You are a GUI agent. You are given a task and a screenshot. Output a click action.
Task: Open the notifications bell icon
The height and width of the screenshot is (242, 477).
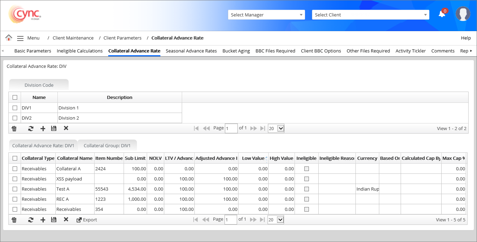(x=442, y=14)
